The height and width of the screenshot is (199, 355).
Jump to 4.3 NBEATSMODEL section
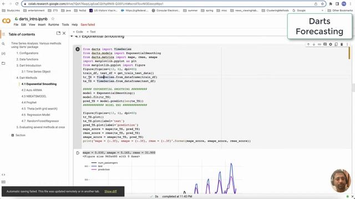(34, 96)
